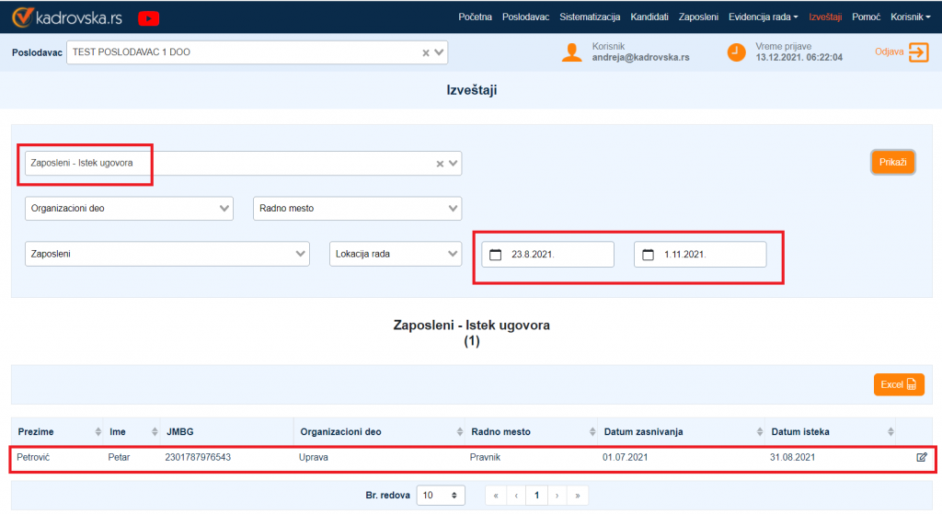Click calendar icon of start date 23.8.2021.
Screen dimensions: 942x514
pyautogui.click(x=495, y=255)
